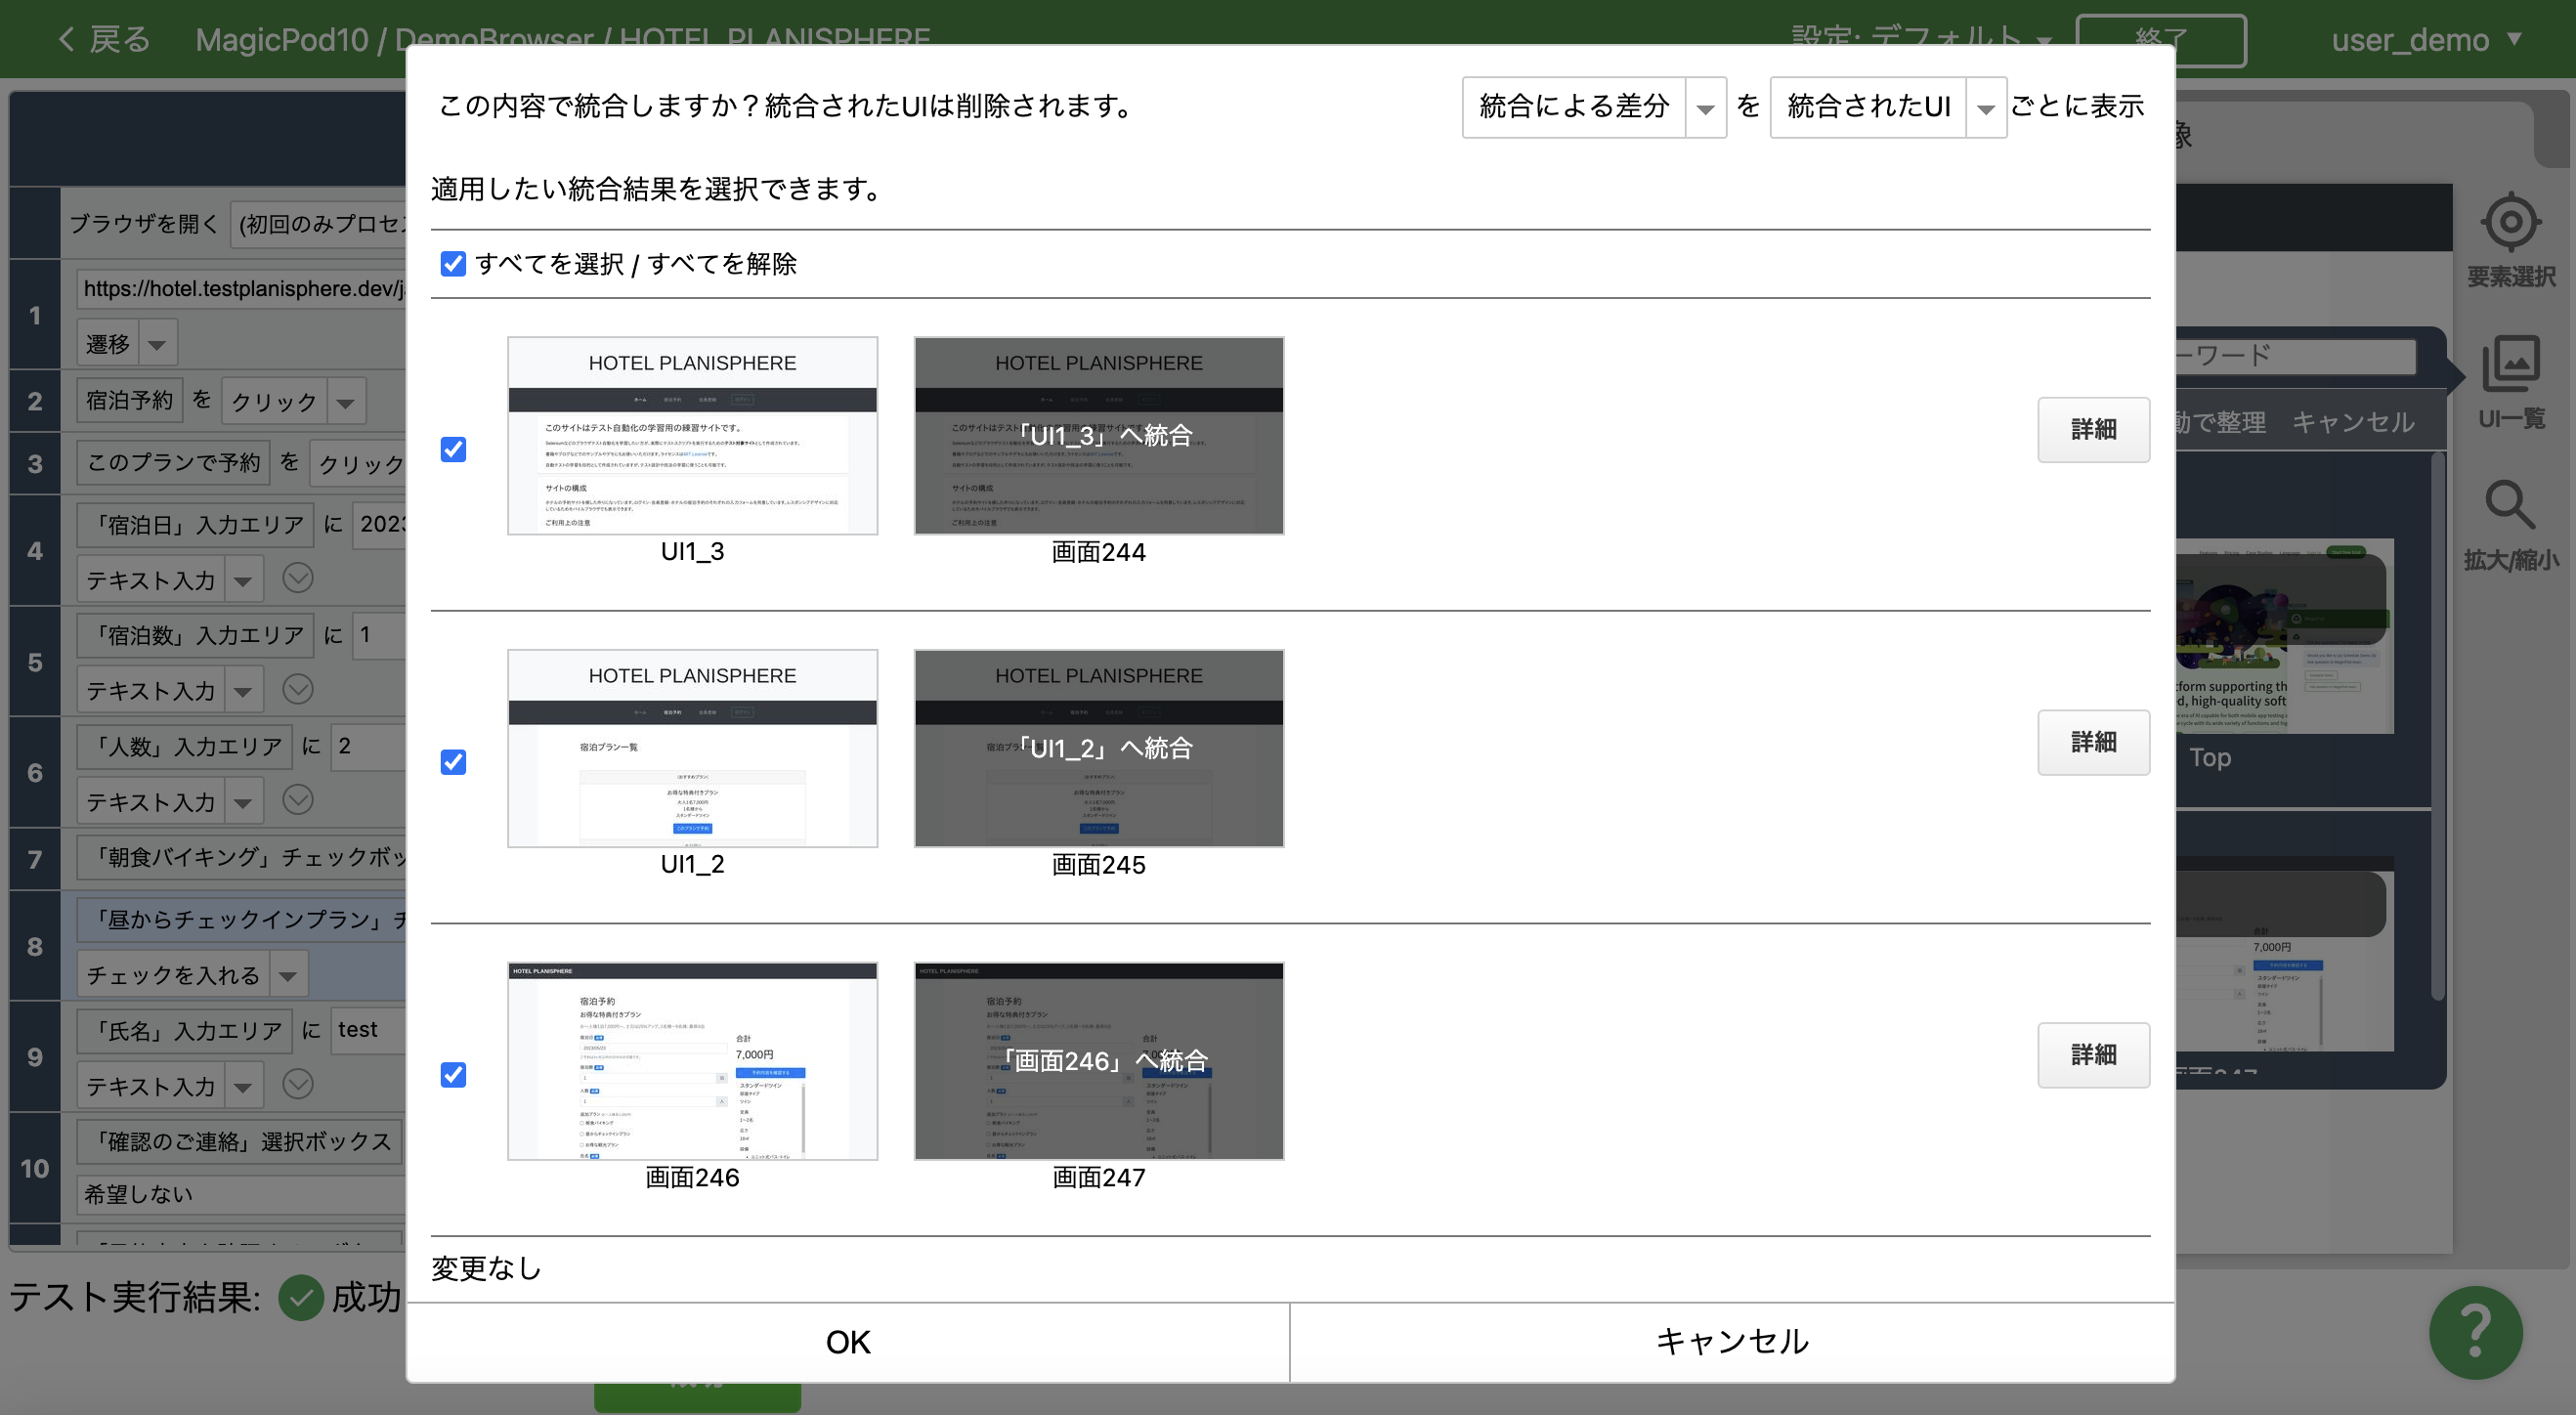Uncheck the UI1_2 merge row checkbox
Screen dimensions: 2576x1415
click(453, 762)
